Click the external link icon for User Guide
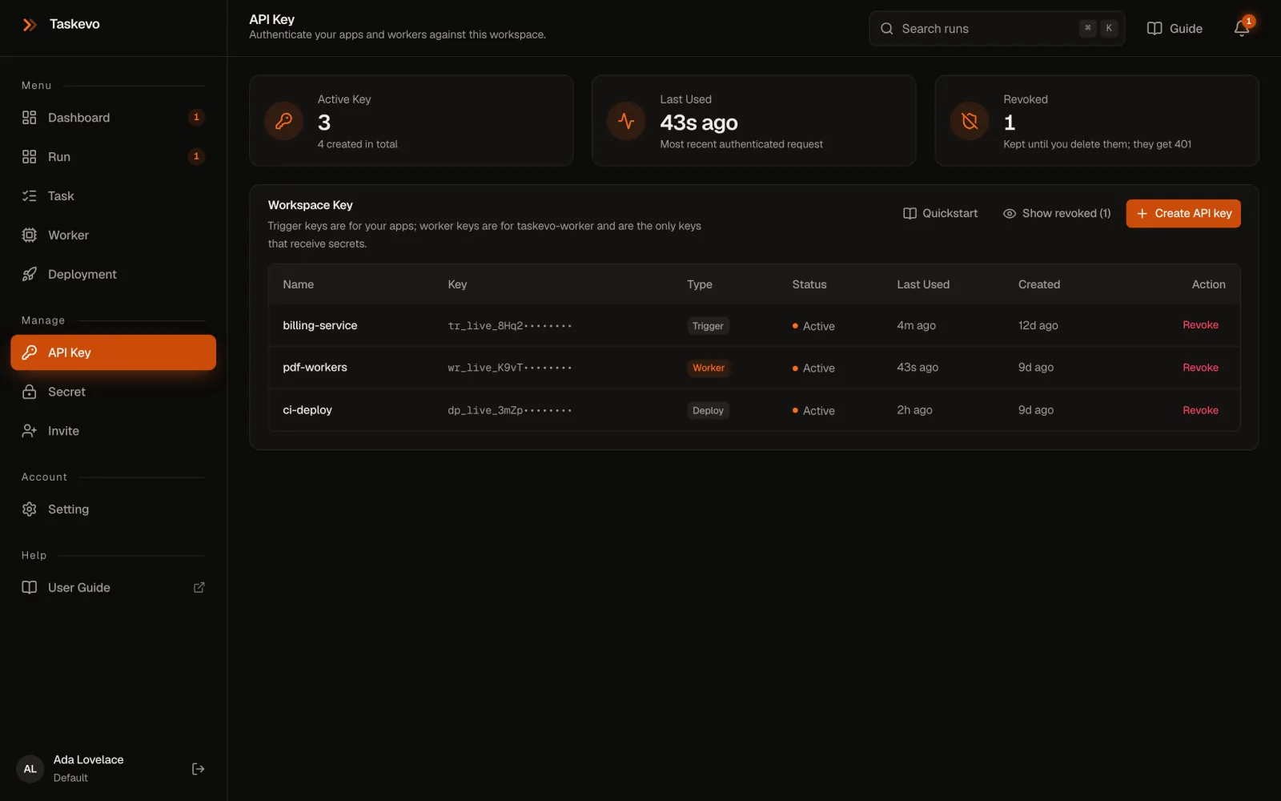1281x801 pixels. point(199,587)
